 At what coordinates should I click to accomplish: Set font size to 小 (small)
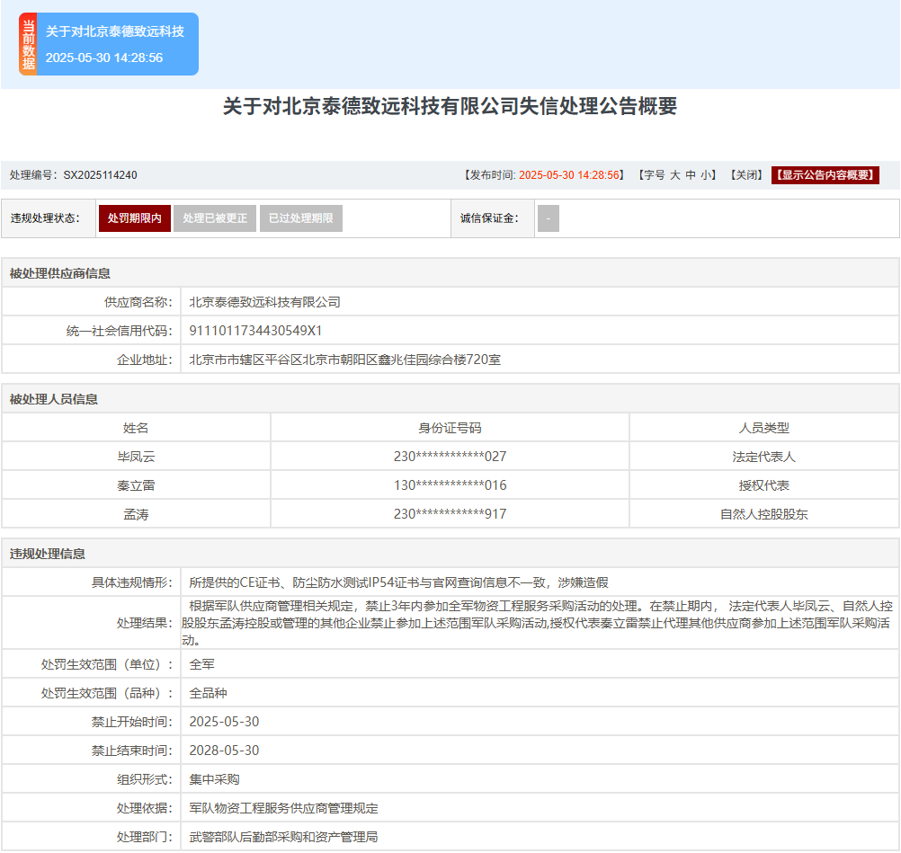pyautogui.click(x=706, y=175)
